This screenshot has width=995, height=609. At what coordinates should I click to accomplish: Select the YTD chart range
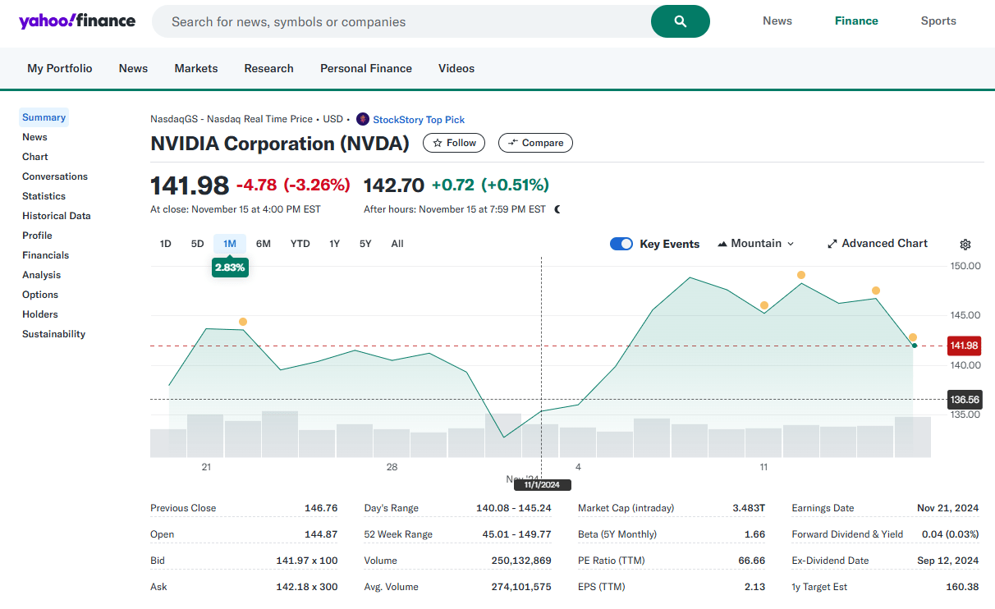click(300, 244)
